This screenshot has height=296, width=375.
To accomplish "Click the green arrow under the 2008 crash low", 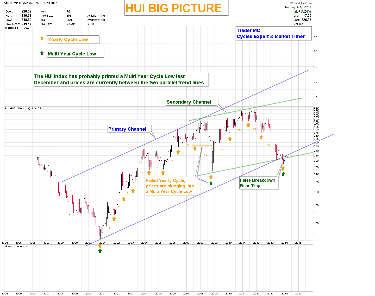I will point(211,183).
